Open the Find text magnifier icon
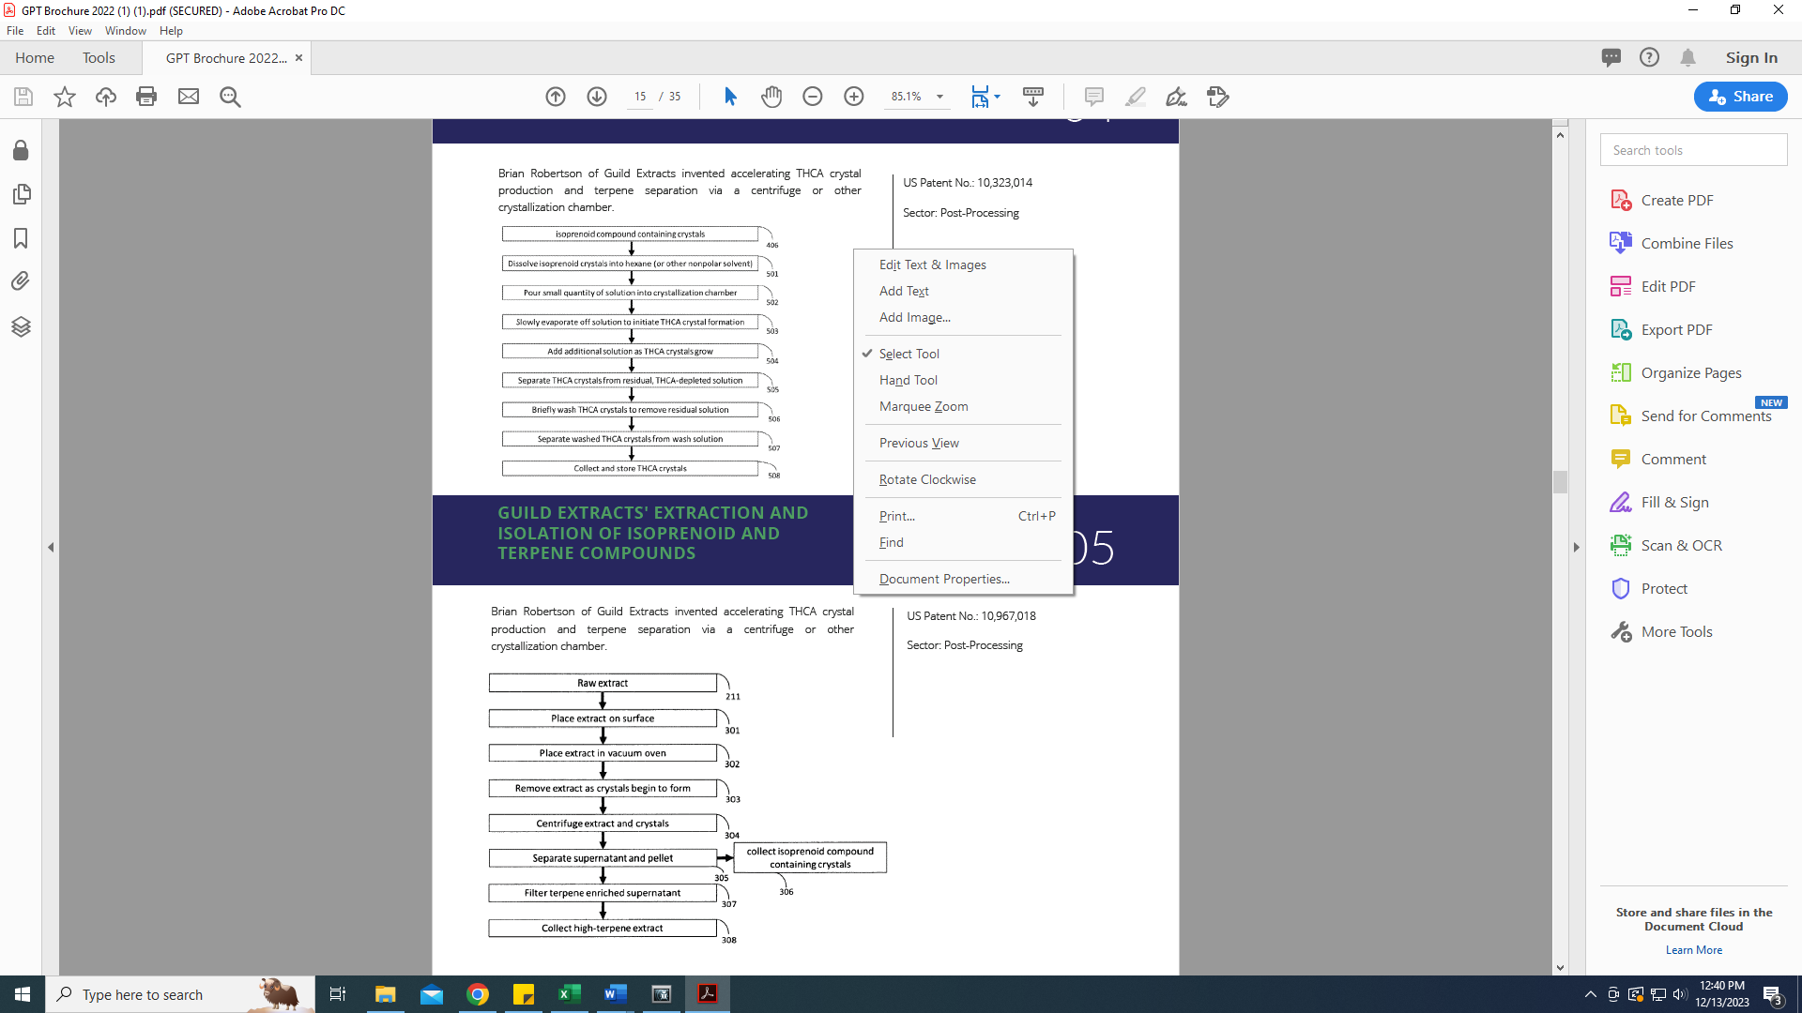 (x=230, y=97)
